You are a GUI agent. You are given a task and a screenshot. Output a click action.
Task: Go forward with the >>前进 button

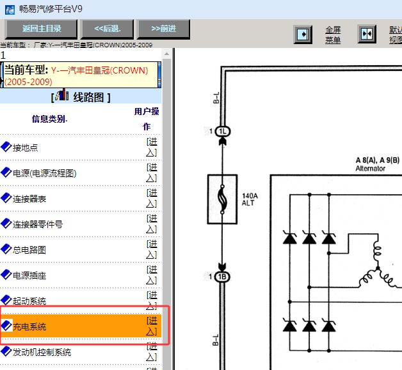(164, 29)
